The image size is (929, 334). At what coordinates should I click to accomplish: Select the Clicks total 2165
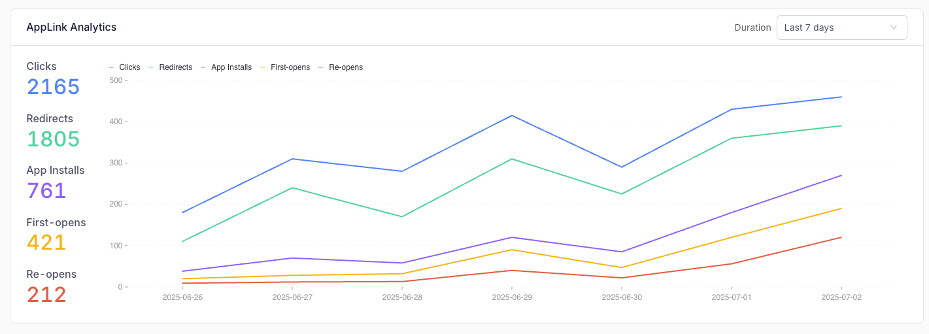53,87
